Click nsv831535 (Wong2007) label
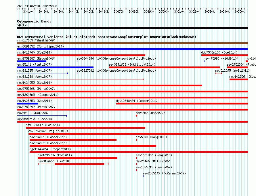Image resolution: width=256 pixels, height=196 pixels. click(x=35, y=71)
